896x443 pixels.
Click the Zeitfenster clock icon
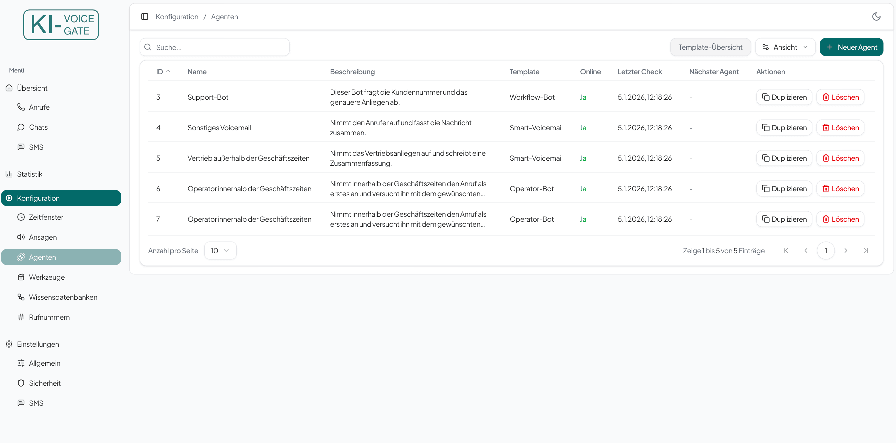coord(21,217)
